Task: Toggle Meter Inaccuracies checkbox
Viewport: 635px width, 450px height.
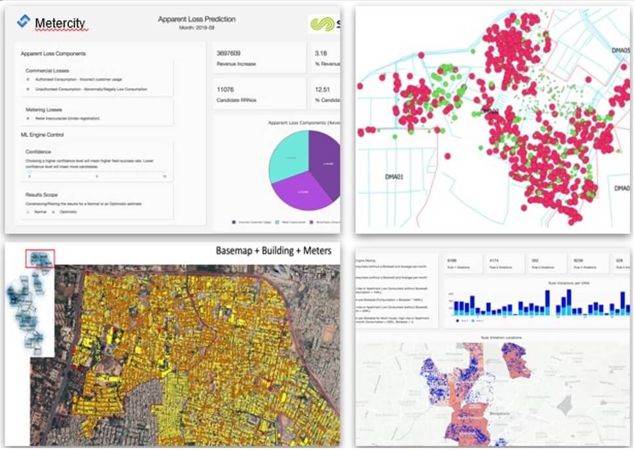Action: 27,118
